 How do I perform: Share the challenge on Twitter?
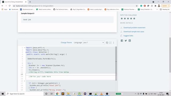126,41
